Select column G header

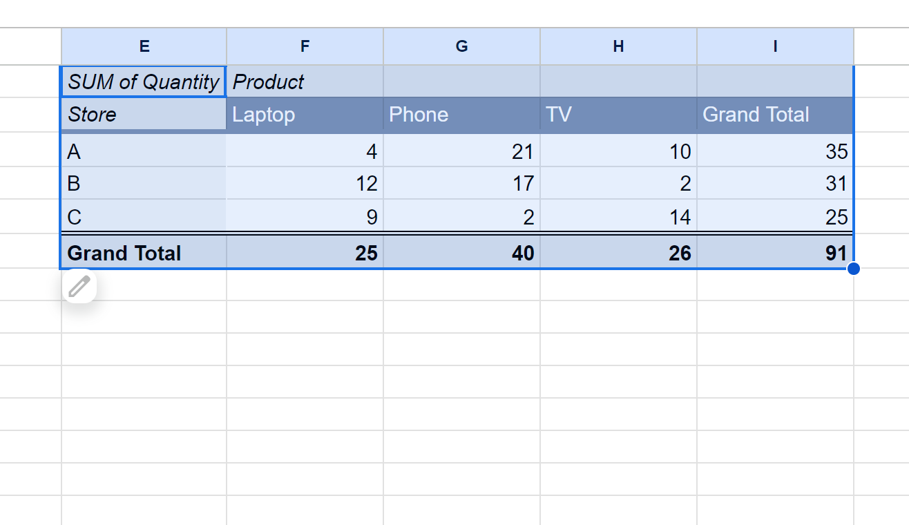click(x=461, y=46)
